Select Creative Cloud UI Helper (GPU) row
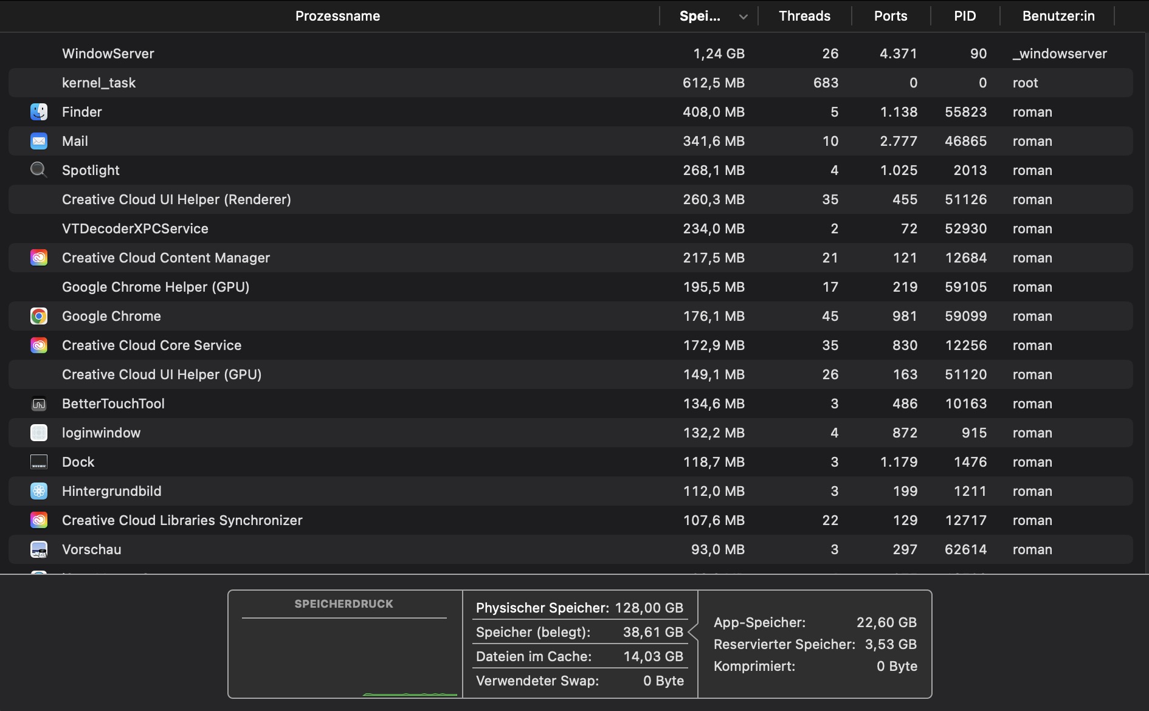The image size is (1149, 711). point(570,374)
